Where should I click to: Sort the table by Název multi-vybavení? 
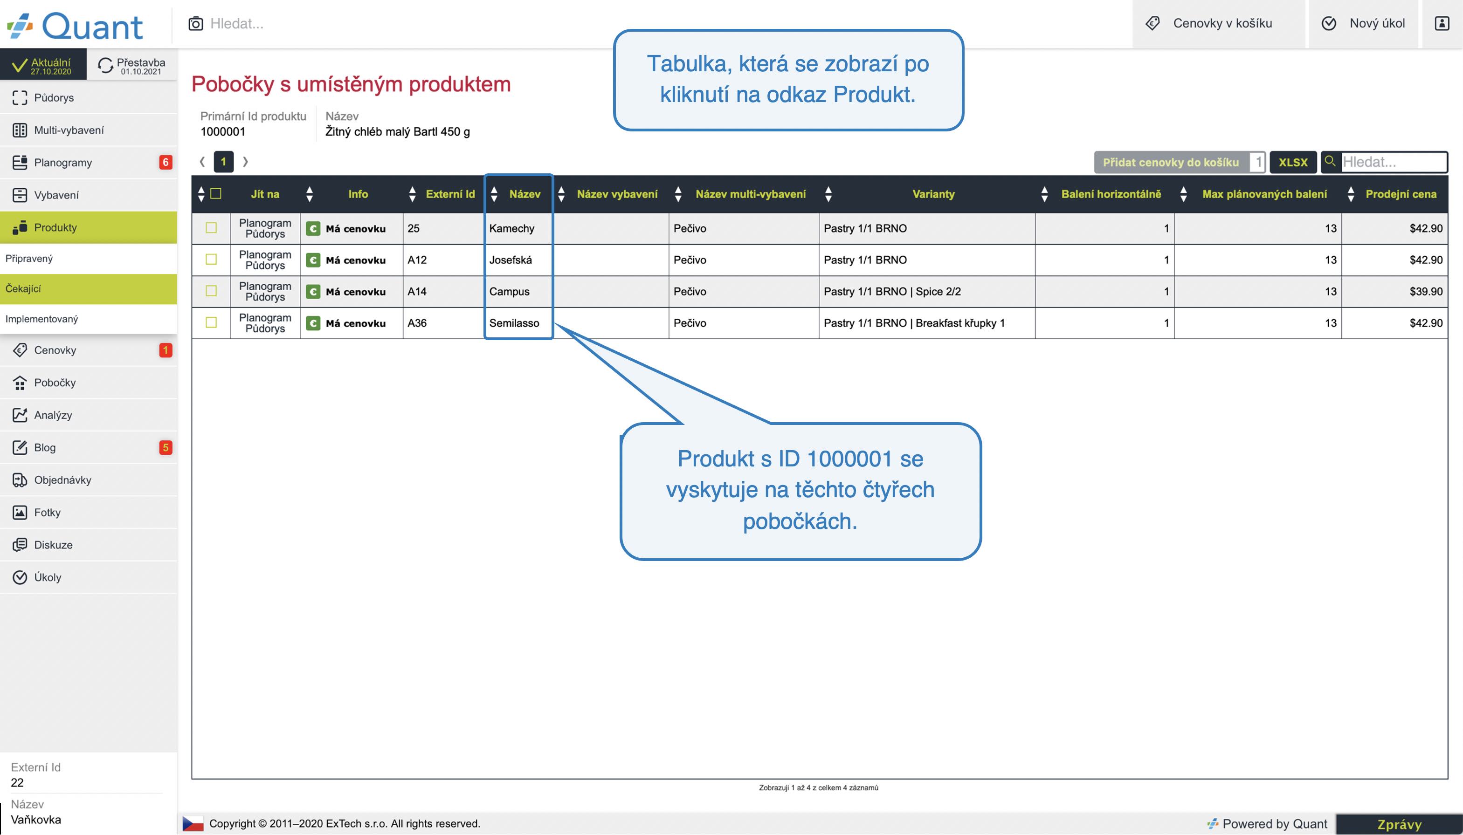744,194
